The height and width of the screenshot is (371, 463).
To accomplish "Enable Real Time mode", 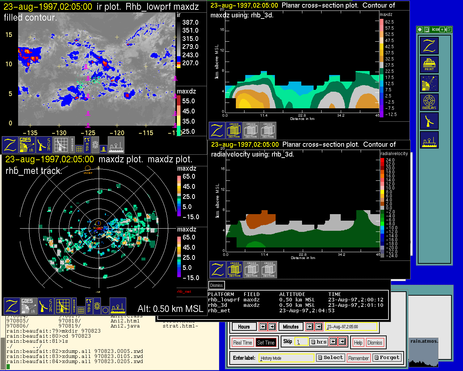I will click(242, 343).
